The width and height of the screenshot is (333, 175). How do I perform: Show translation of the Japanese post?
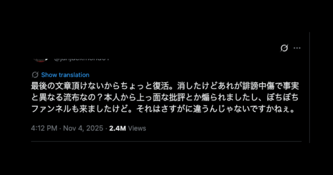pos(65,75)
